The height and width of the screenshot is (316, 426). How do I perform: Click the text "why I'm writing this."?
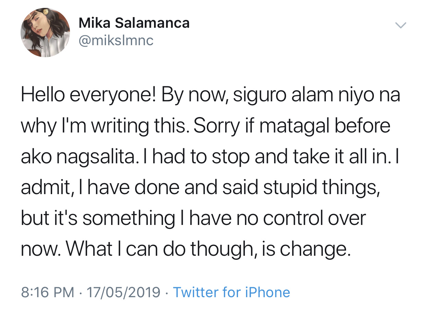click(x=103, y=126)
